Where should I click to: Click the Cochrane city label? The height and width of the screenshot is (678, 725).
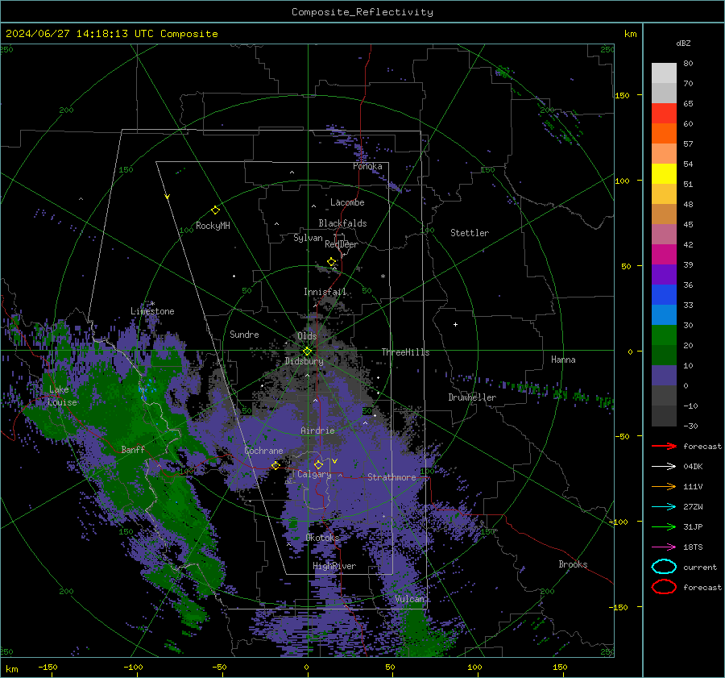tap(263, 451)
